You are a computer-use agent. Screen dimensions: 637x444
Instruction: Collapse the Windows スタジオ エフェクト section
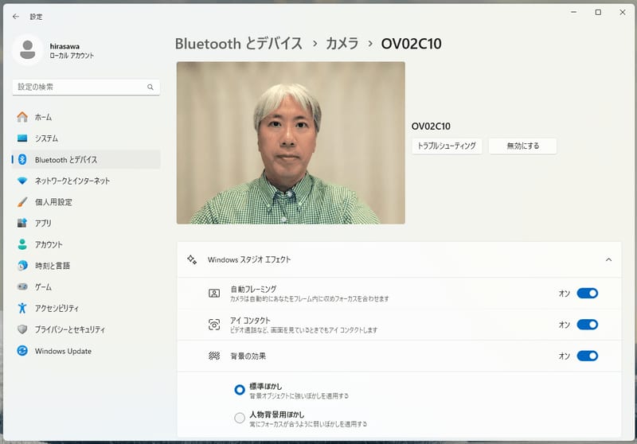click(608, 259)
